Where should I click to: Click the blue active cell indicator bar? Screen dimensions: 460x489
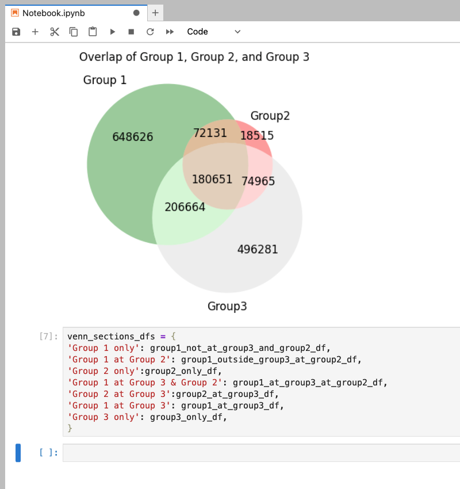(x=18, y=453)
